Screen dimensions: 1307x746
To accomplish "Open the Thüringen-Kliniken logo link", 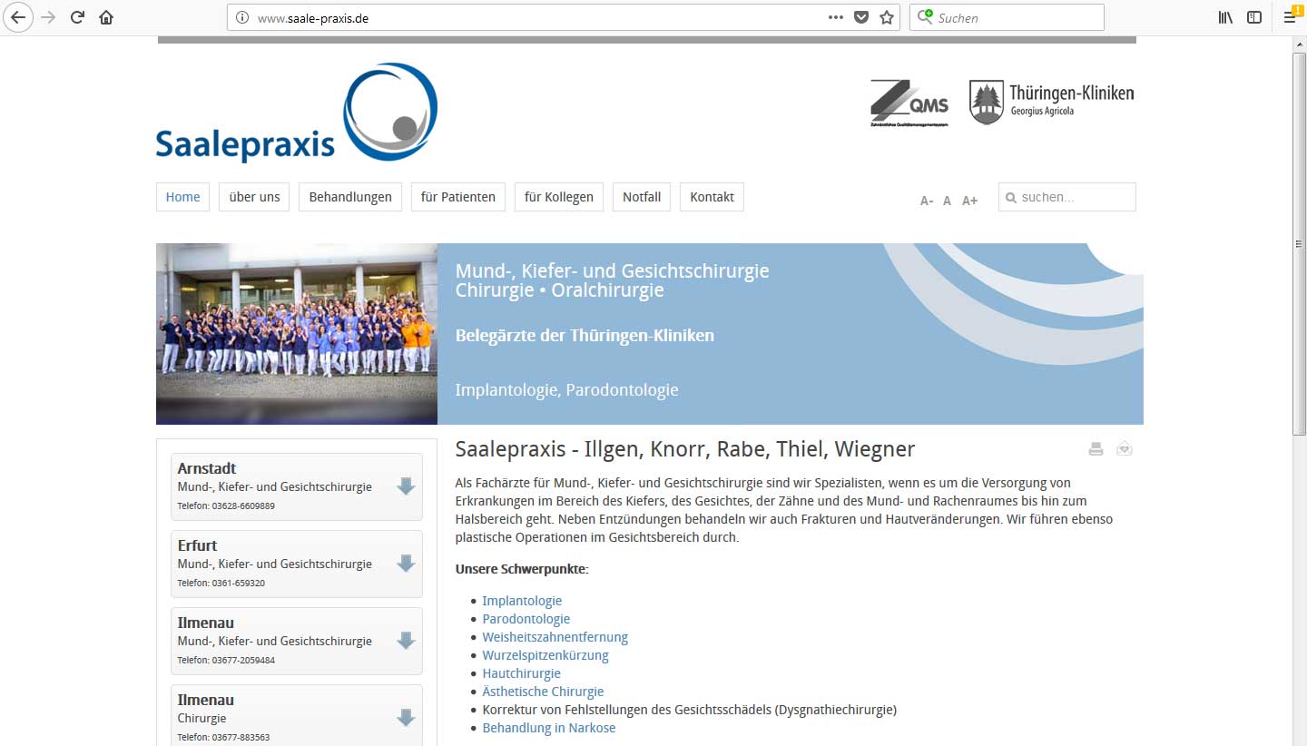I will pyautogui.click(x=1051, y=102).
